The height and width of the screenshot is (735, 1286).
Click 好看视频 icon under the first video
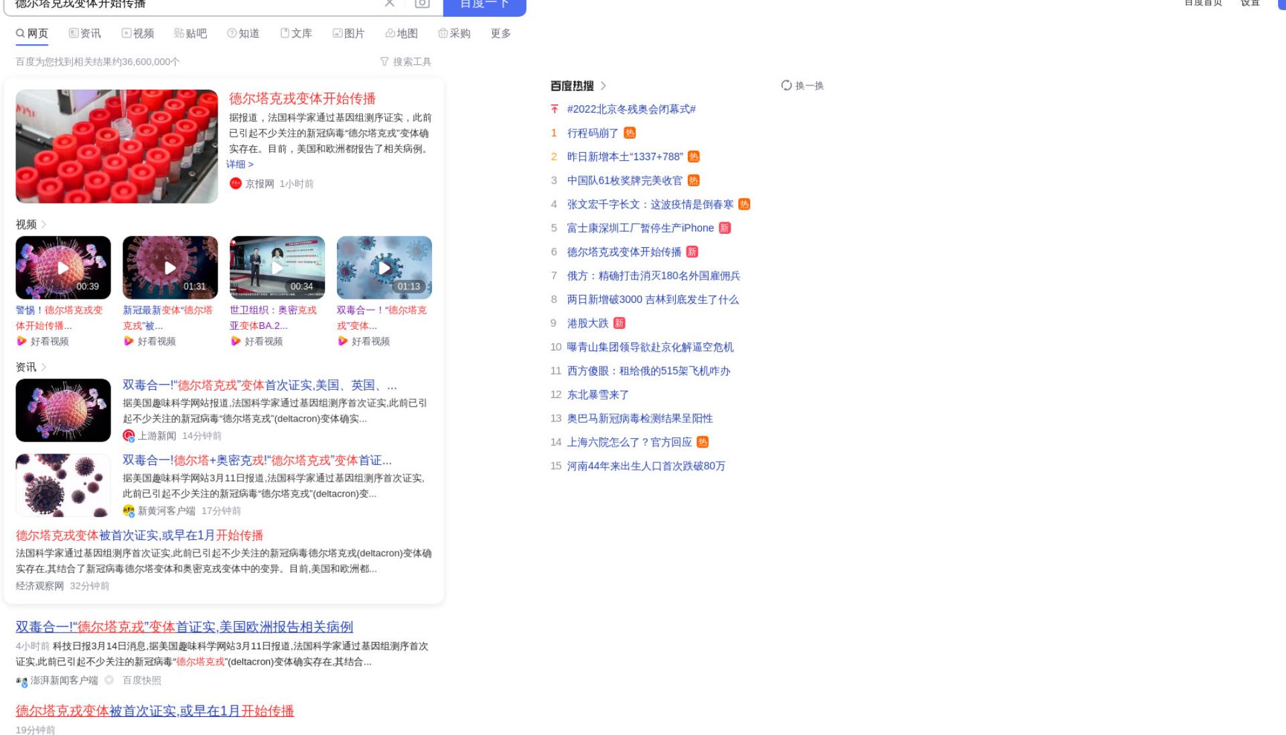[x=21, y=341]
